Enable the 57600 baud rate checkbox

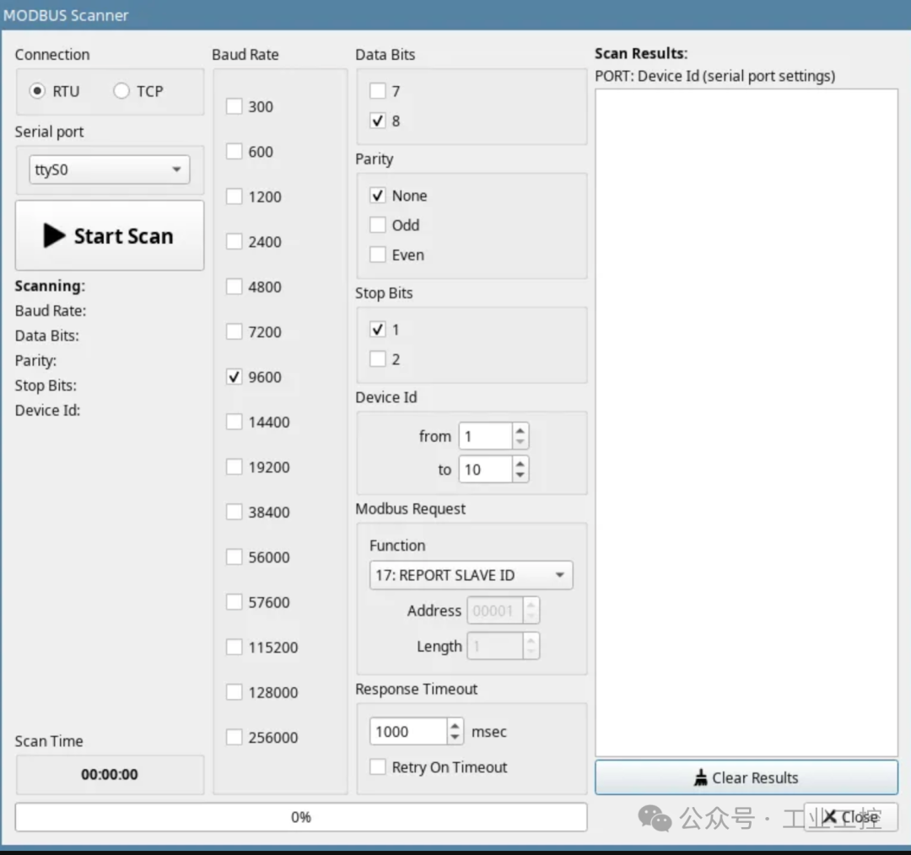coord(234,602)
